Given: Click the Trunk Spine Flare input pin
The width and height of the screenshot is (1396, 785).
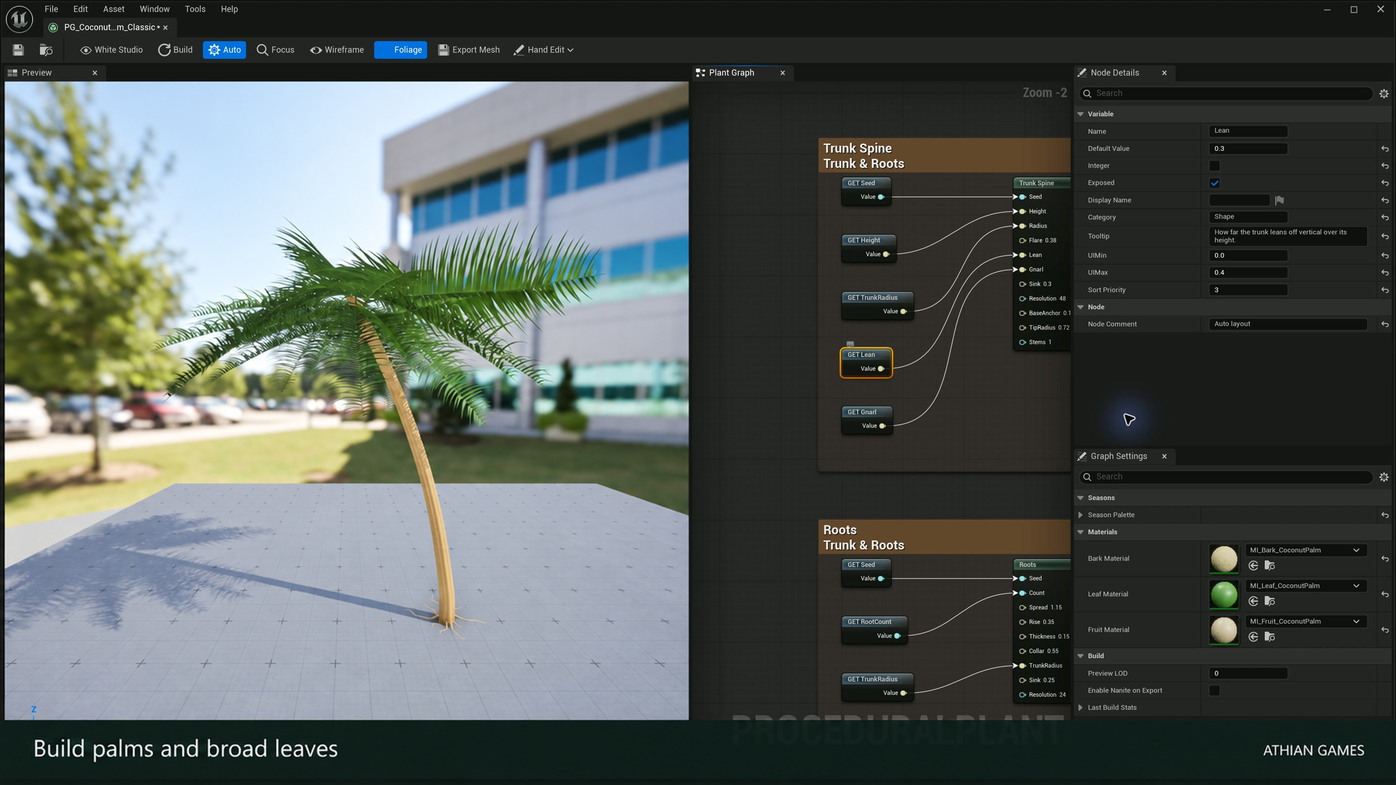Looking at the screenshot, I should tap(1022, 240).
